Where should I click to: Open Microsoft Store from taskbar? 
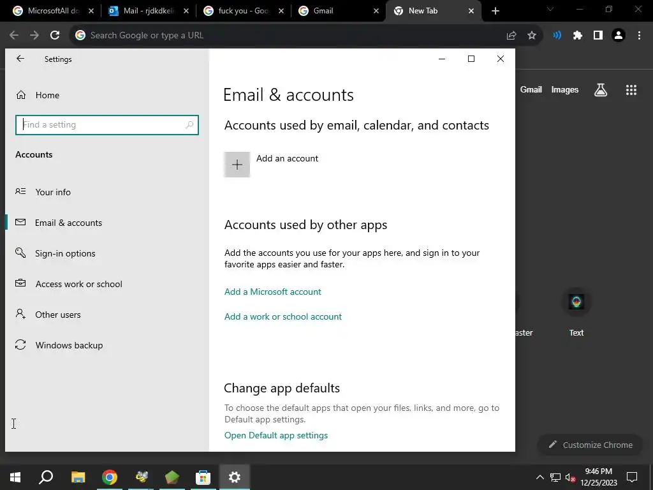(203, 477)
